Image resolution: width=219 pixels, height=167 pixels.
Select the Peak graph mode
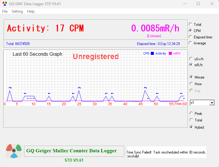[191, 113]
